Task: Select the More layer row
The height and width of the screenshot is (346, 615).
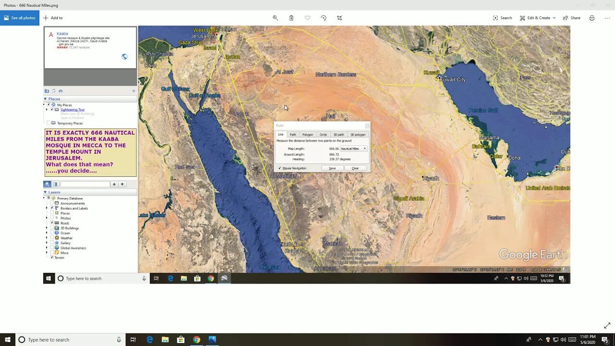Action: tap(61, 253)
